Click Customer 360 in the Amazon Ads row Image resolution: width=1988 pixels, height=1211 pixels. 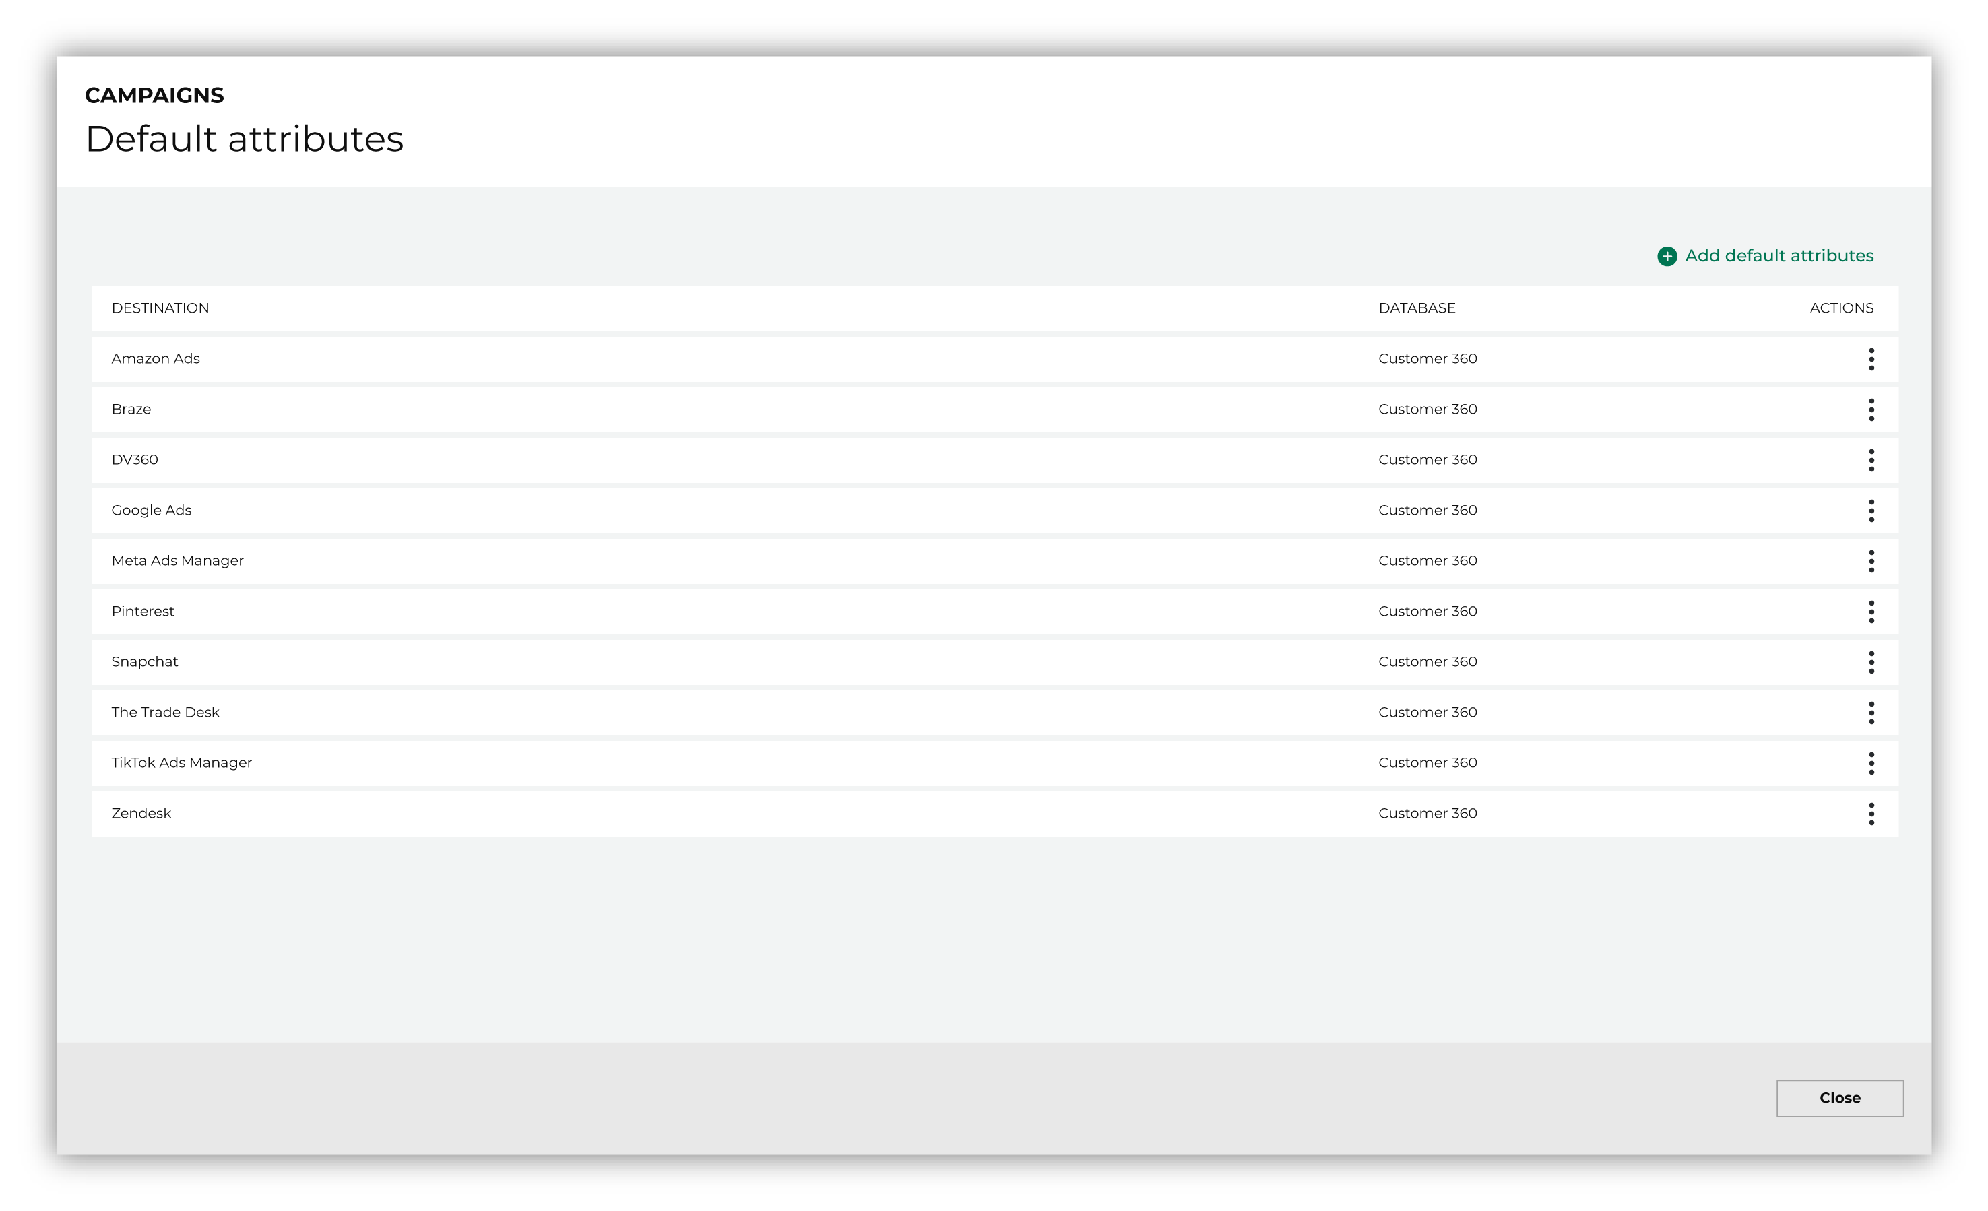1428,358
